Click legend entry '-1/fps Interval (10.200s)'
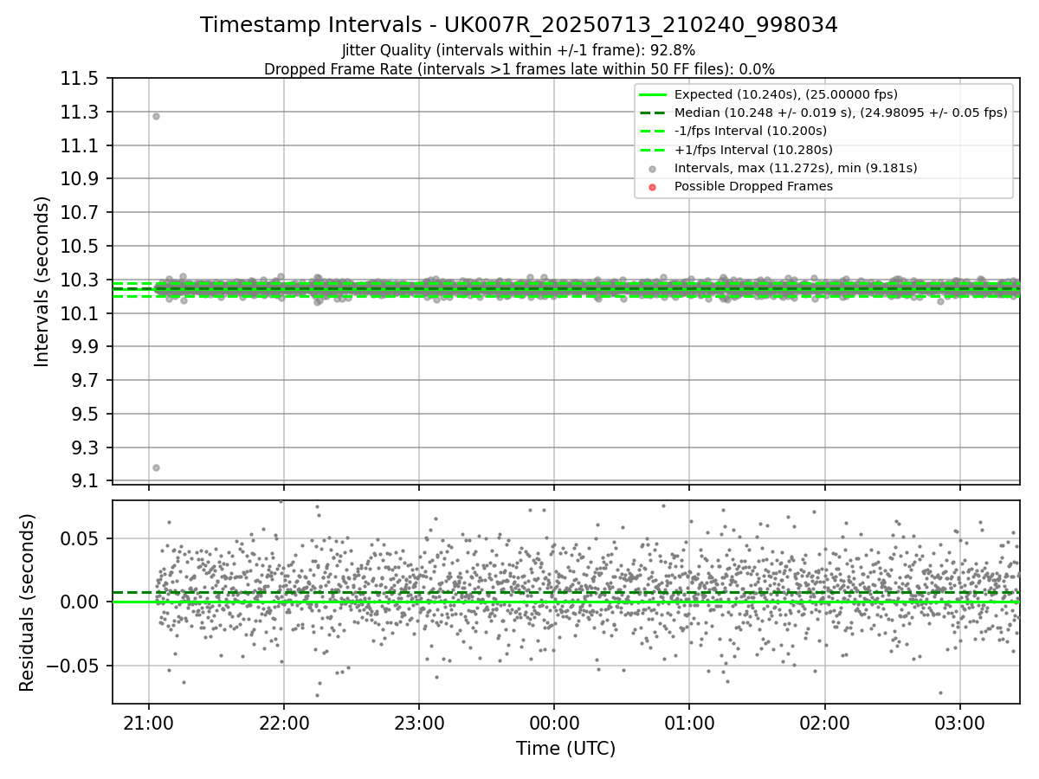Image resolution: width=1039 pixels, height=779 pixels. (751, 131)
